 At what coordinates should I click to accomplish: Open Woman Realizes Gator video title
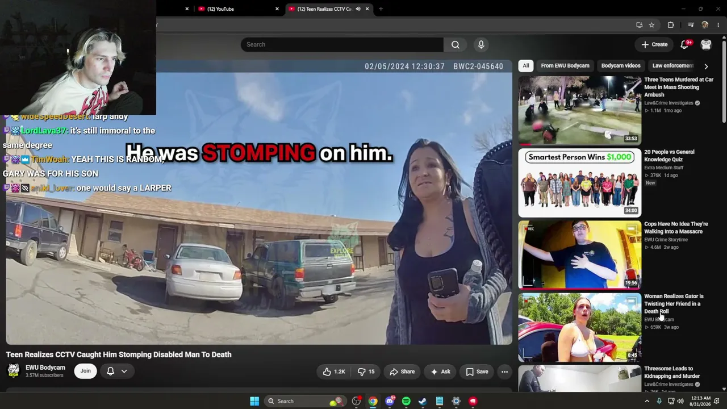click(x=674, y=304)
